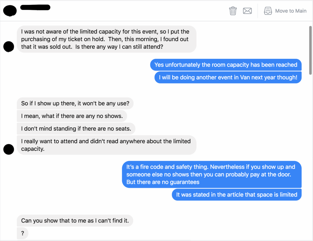This screenshot has width=313, height=241.
Task: Click the '?' message bubble
Action: coord(22,233)
